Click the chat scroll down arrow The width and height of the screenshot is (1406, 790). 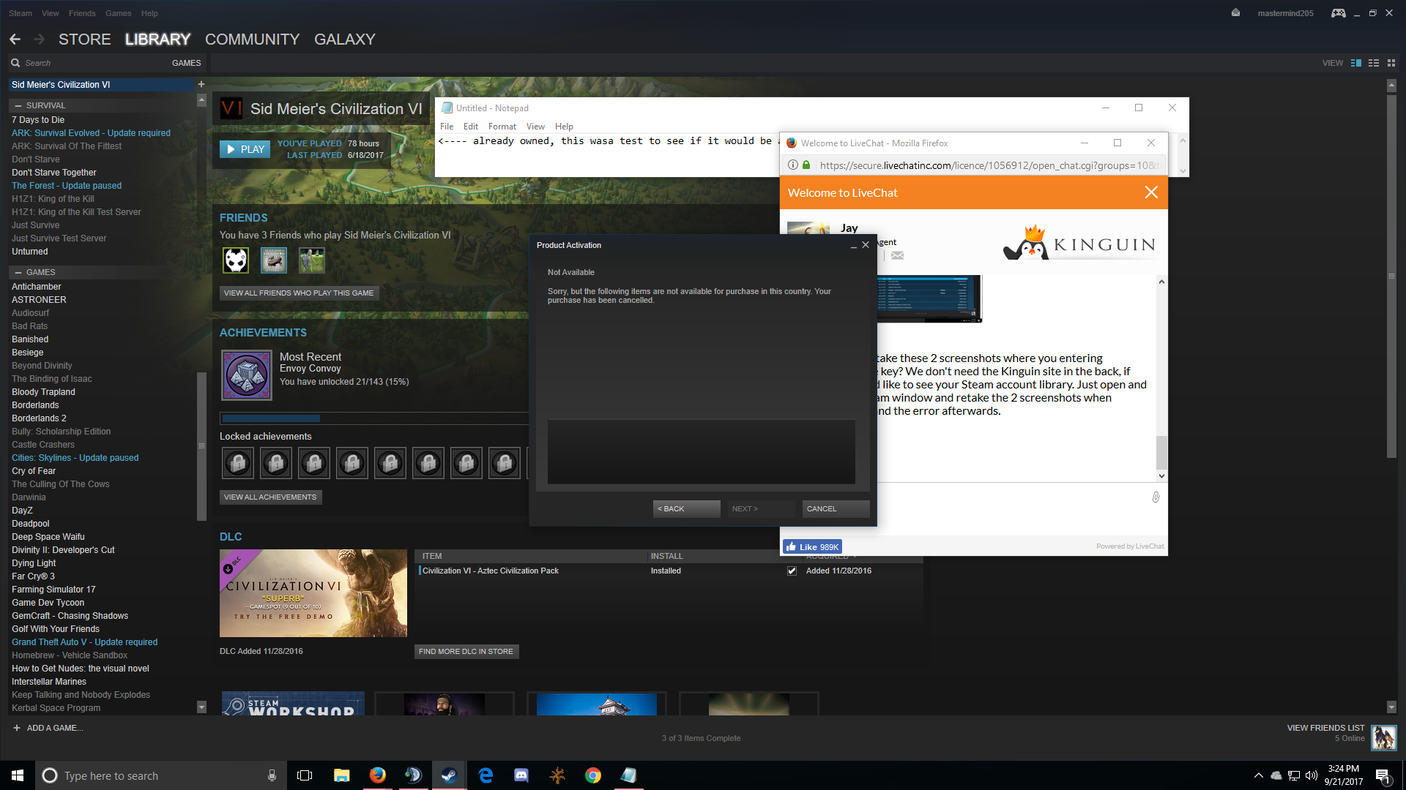click(1161, 475)
